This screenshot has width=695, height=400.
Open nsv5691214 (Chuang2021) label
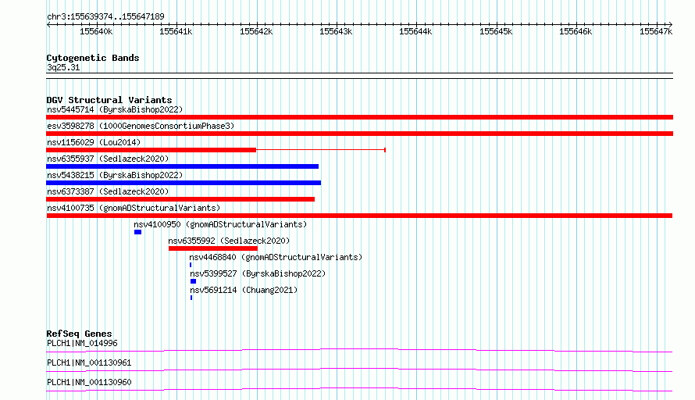pyautogui.click(x=244, y=290)
